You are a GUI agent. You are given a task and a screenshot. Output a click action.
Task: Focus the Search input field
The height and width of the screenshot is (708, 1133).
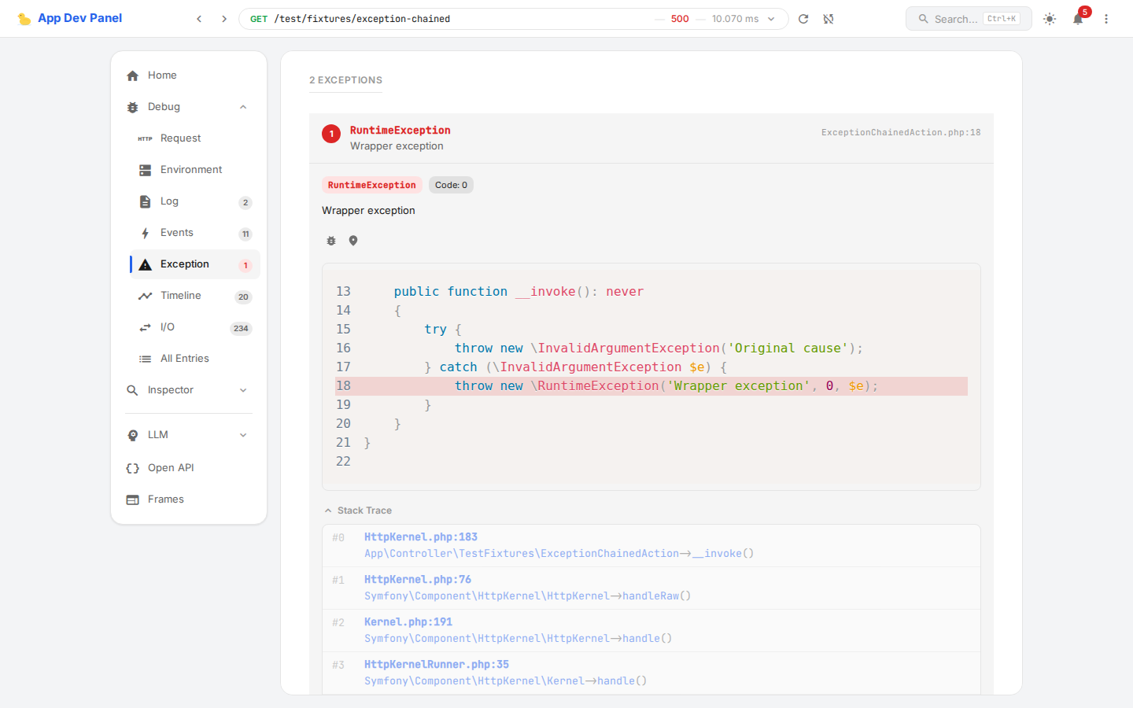955,19
